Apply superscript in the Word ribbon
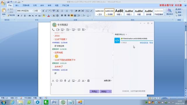187x105 pixels. click(36, 15)
